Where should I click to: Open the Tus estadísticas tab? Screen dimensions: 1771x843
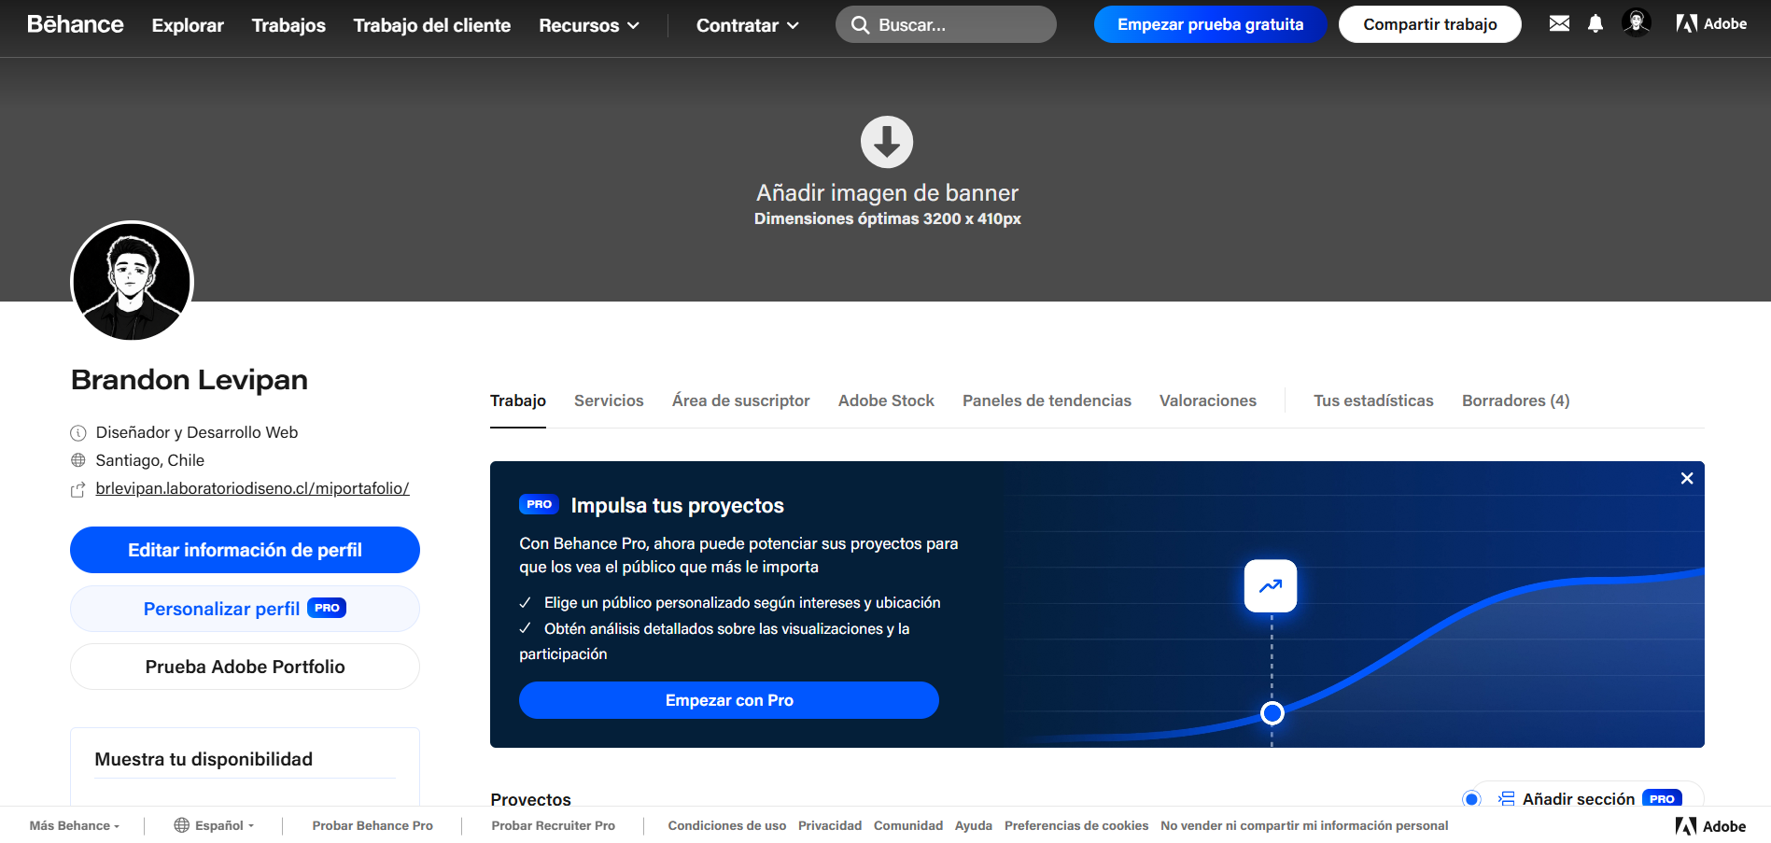[1373, 400]
